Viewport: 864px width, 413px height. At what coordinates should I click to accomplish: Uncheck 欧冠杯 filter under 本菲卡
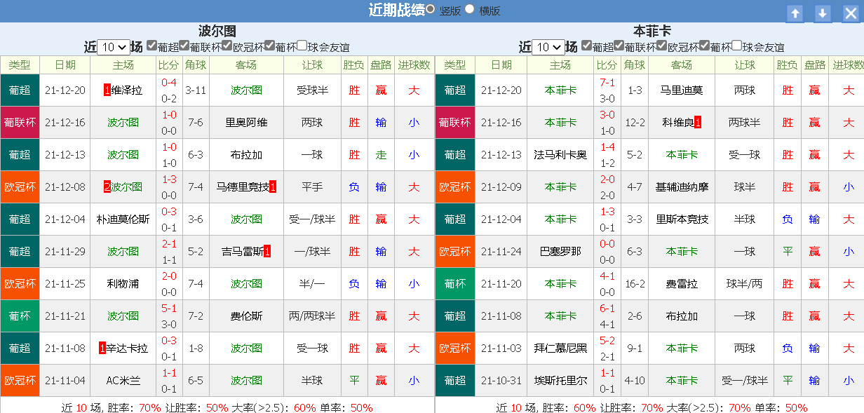661,46
